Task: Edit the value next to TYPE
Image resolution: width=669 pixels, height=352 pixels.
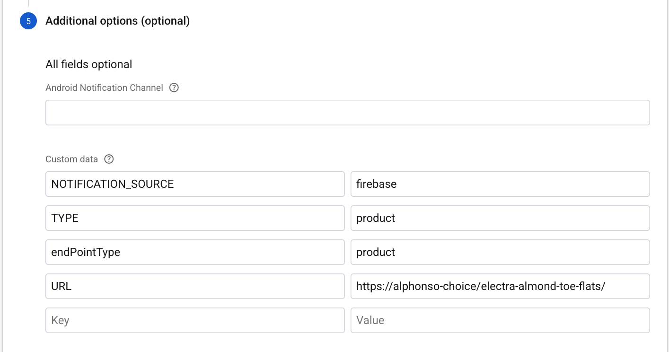Action: point(500,218)
